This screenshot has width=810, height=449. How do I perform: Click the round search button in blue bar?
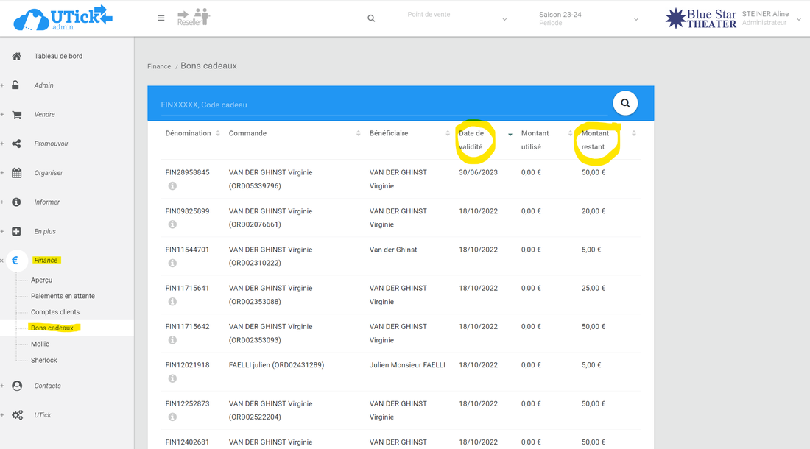pos(625,104)
